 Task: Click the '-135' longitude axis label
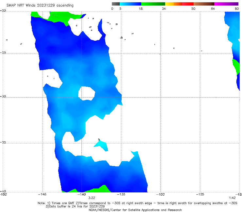pos(121,194)
